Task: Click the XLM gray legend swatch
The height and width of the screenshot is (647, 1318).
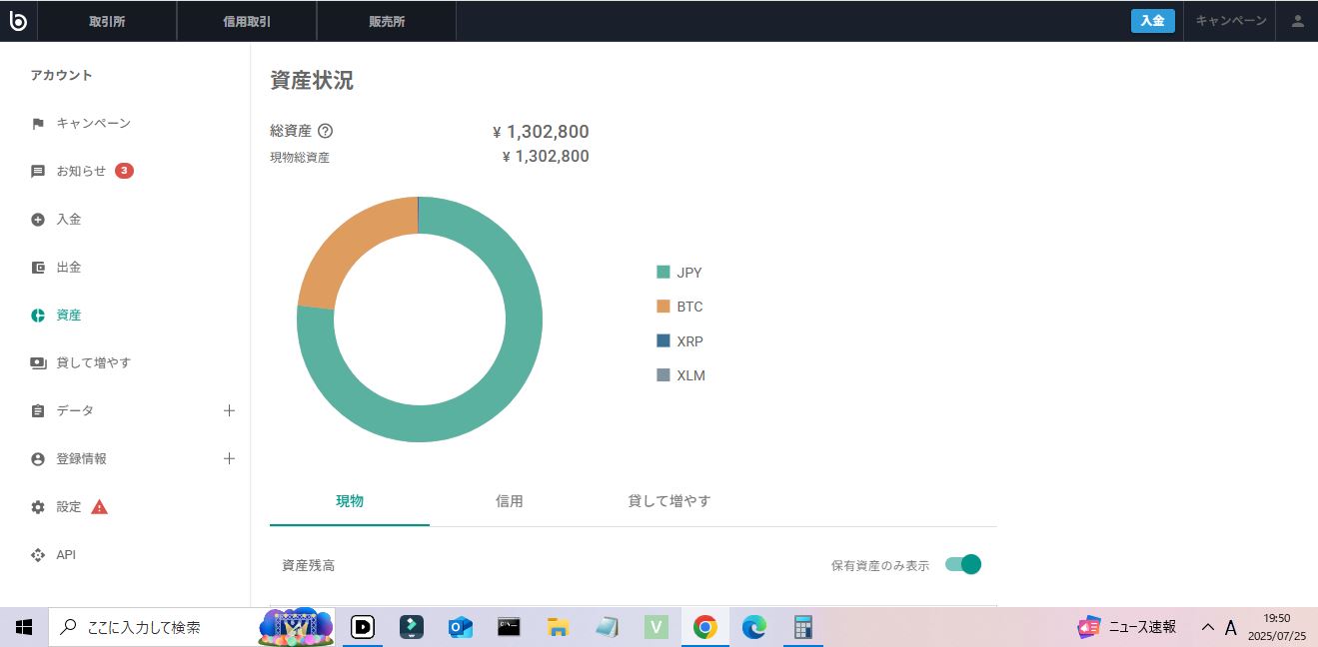Action: pyautogui.click(x=663, y=375)
